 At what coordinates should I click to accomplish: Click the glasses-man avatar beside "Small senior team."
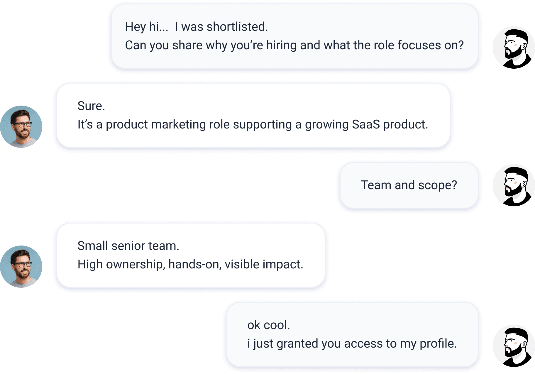pos(21,267)
